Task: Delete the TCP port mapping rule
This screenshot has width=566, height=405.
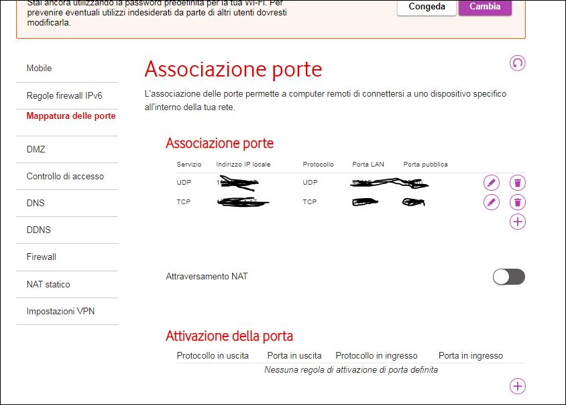Action: tap(517, 202)
